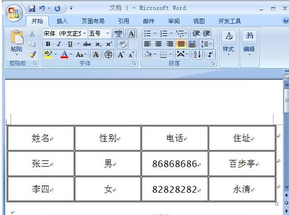Apply red font color

click(x=64, y=55)
